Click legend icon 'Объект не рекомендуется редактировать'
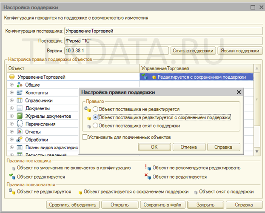 pos(148,168)
